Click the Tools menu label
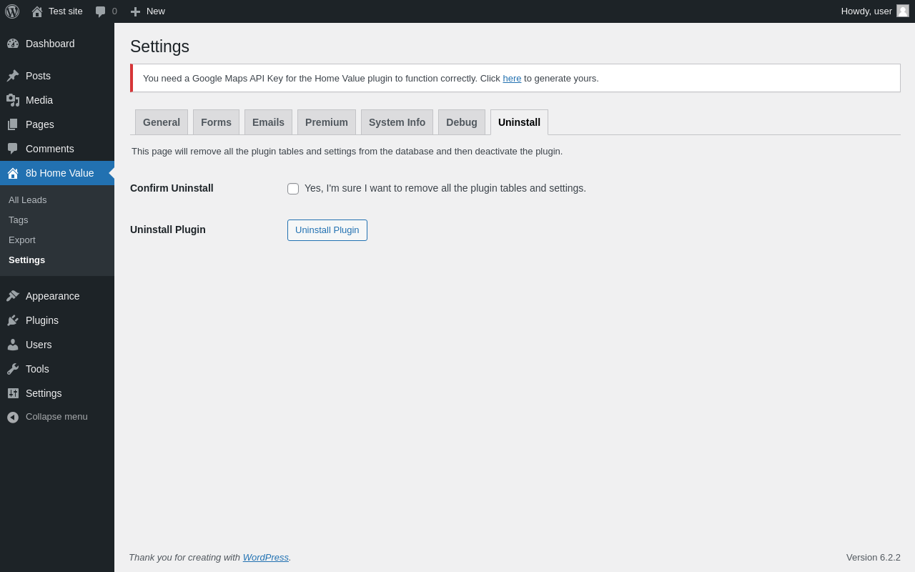 (x=37, y=369)
